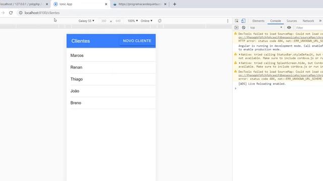323x181 pixels.
Task: Open the 100% zoom dropdown
Action: [x=132, y=21]
